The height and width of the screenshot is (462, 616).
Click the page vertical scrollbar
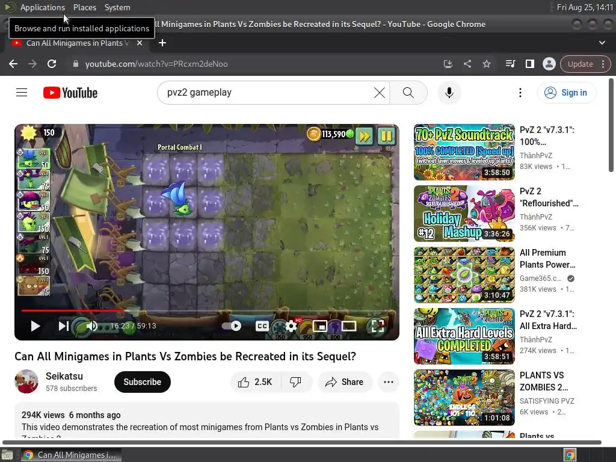pos(611,126)
